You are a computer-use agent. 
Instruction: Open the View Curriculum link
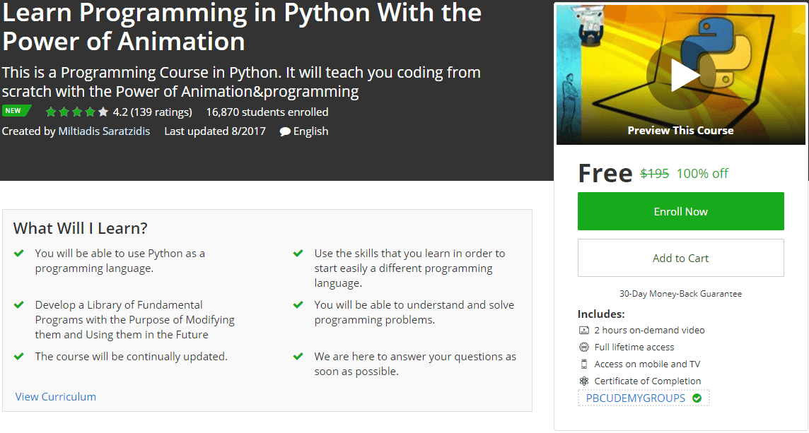point(55,396)
